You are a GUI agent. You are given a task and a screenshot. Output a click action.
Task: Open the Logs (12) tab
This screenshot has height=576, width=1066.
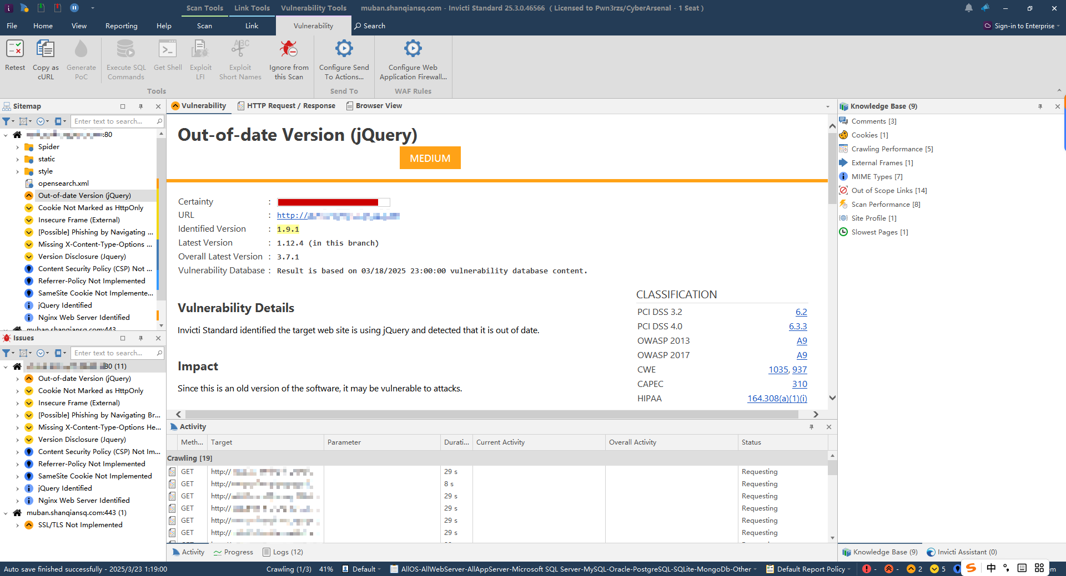tap(283, 552)
